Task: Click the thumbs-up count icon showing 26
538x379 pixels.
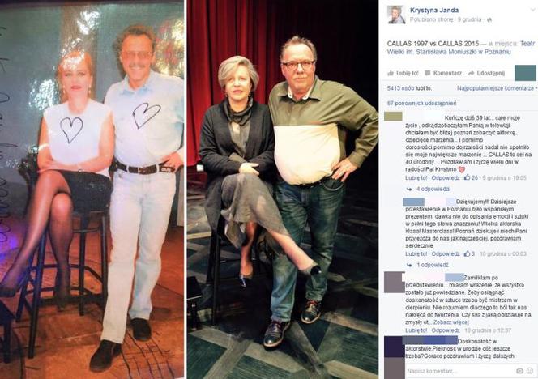Action: coord(467,177)
